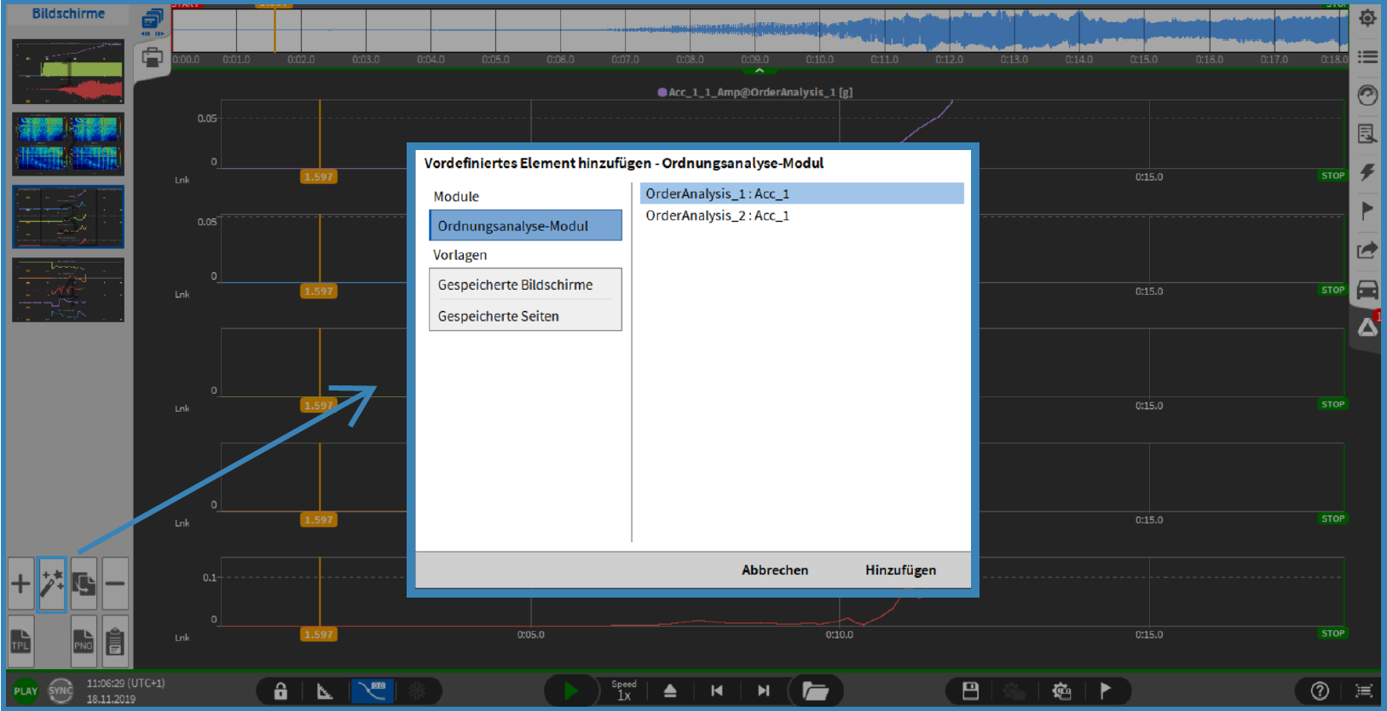Screen dimensions: 1387x711
Task: Click Acc_1_1_Amp@OrderAnalysis_1 [g] legend label
Action: tap(755, 92)
